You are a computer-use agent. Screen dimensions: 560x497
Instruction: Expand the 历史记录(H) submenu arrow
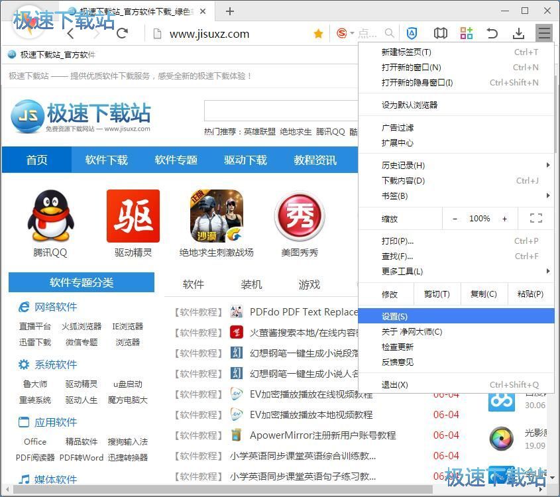pos(548,165)
